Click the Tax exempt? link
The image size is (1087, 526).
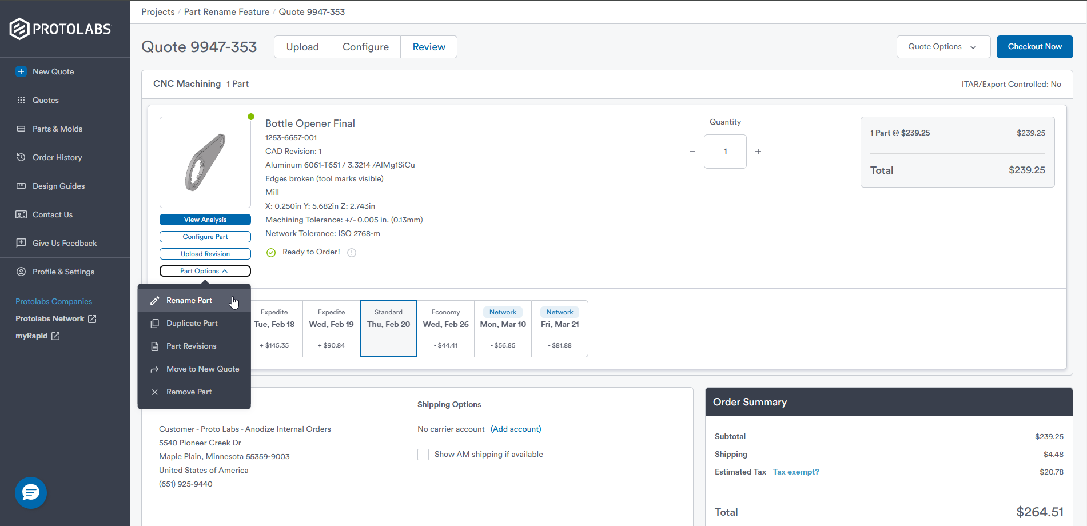[x=795, y=472]
